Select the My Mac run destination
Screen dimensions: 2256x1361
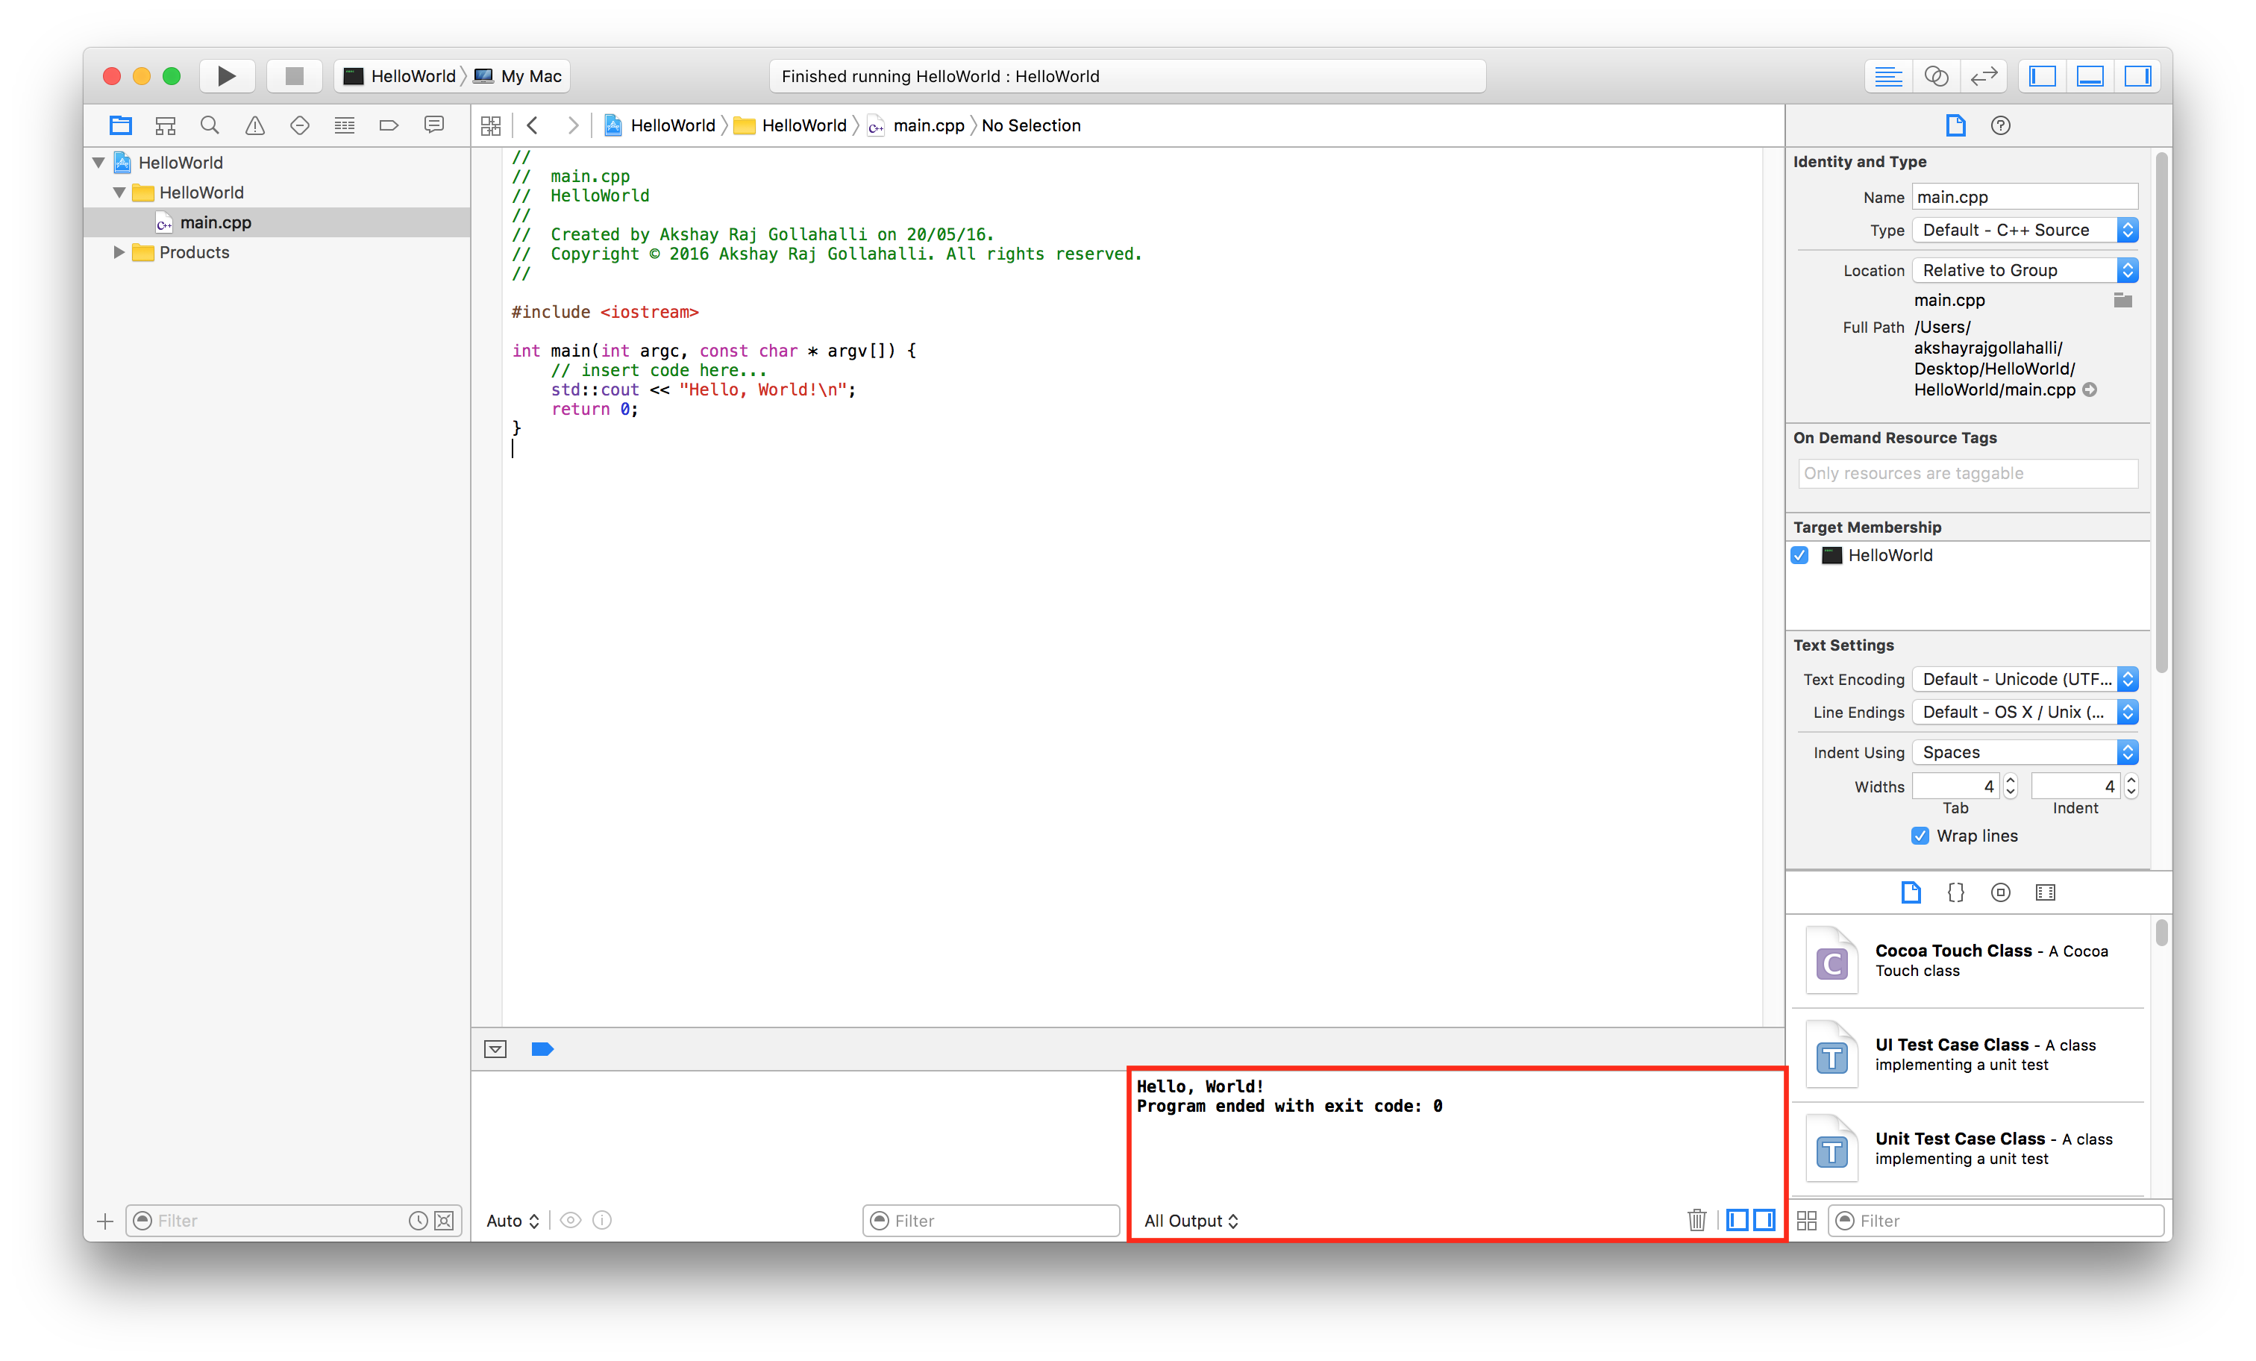(530, 76)
